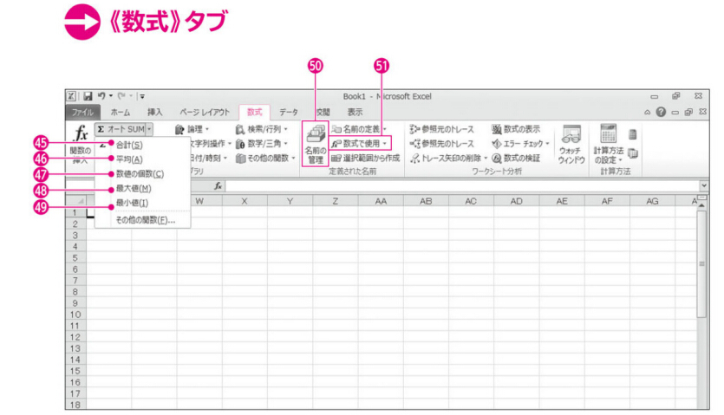Toggle 数式の表示
Viewport: 724px width, 415px height.
click(516, 129)
